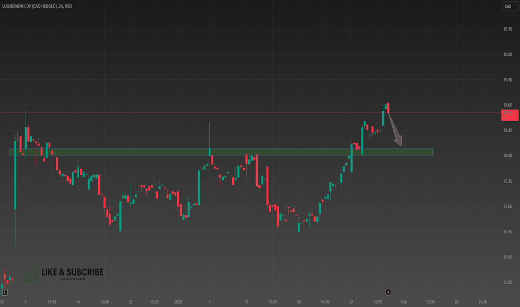Click the 16.00 price axis label

(507, 257)
